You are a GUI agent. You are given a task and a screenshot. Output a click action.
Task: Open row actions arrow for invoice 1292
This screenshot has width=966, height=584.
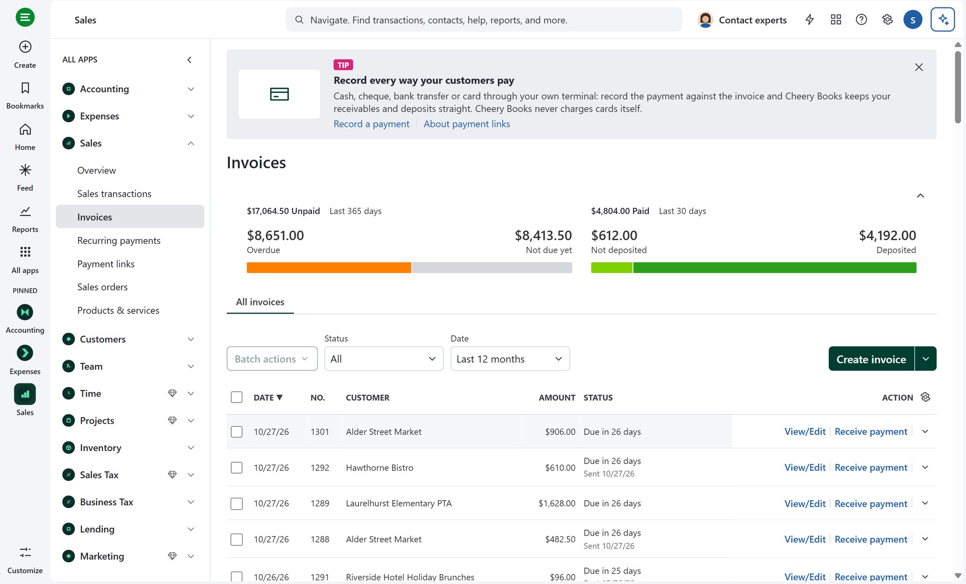coord(925,468)
